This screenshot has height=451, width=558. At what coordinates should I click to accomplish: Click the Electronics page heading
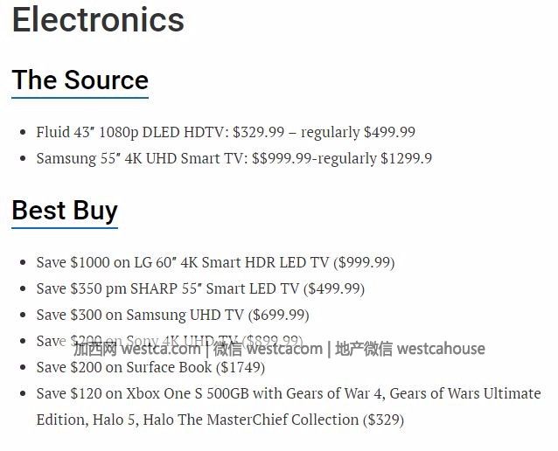[98, 20]
